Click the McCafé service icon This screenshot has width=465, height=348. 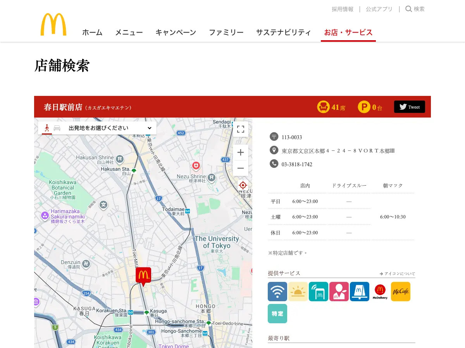pyautogui.click(x=401, y=292)
